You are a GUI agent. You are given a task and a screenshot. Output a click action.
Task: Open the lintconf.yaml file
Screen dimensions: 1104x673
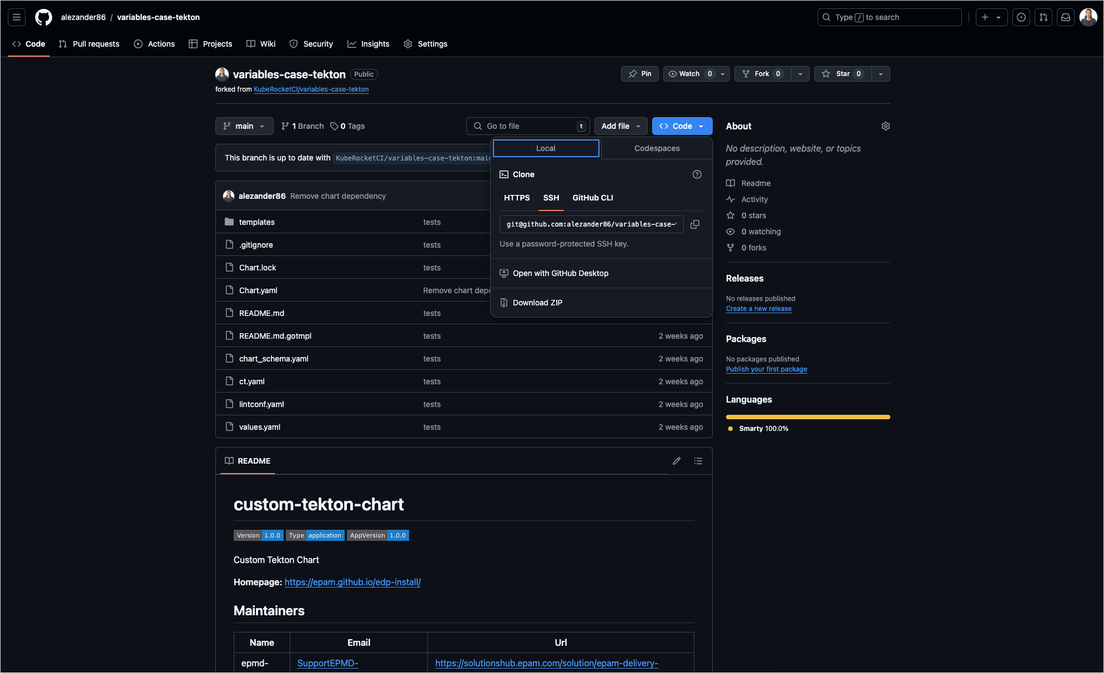pyautogui.click(x=261, y=404)
